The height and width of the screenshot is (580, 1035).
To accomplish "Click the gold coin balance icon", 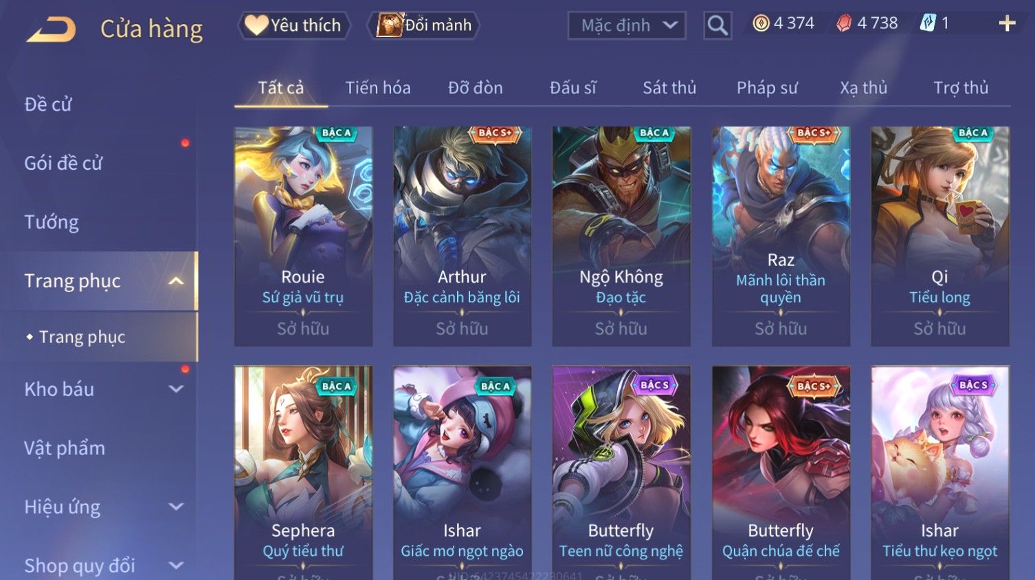I will coord(761,23).
